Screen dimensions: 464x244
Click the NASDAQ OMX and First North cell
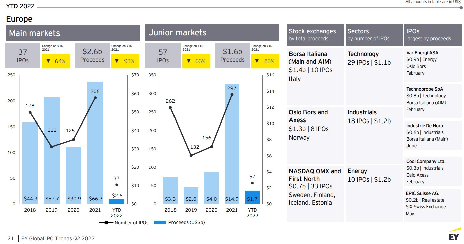(x=316, y=194)
